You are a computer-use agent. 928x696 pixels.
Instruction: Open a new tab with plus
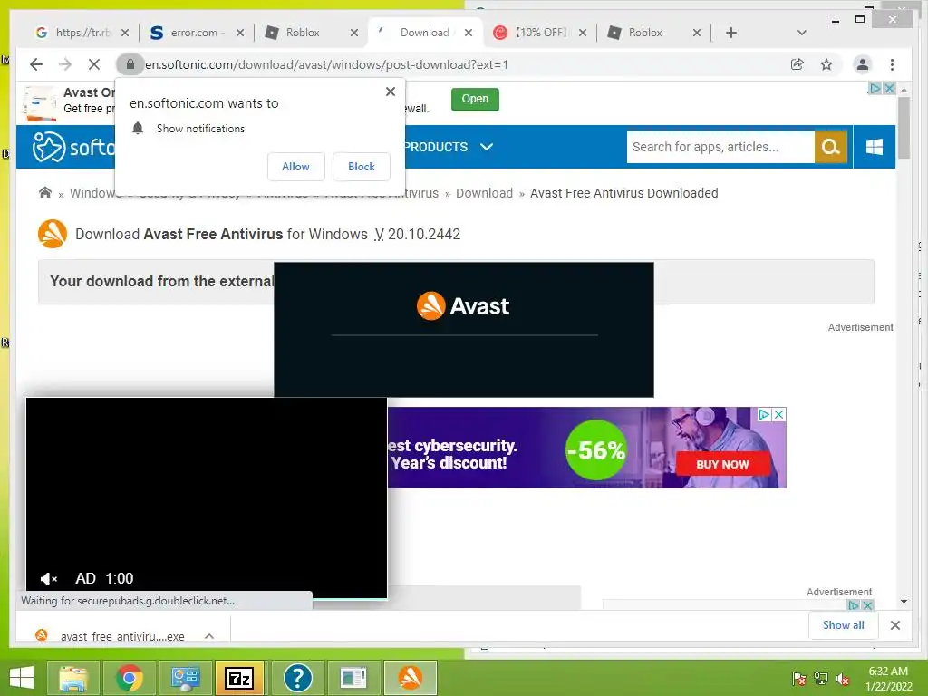(731, 33)
